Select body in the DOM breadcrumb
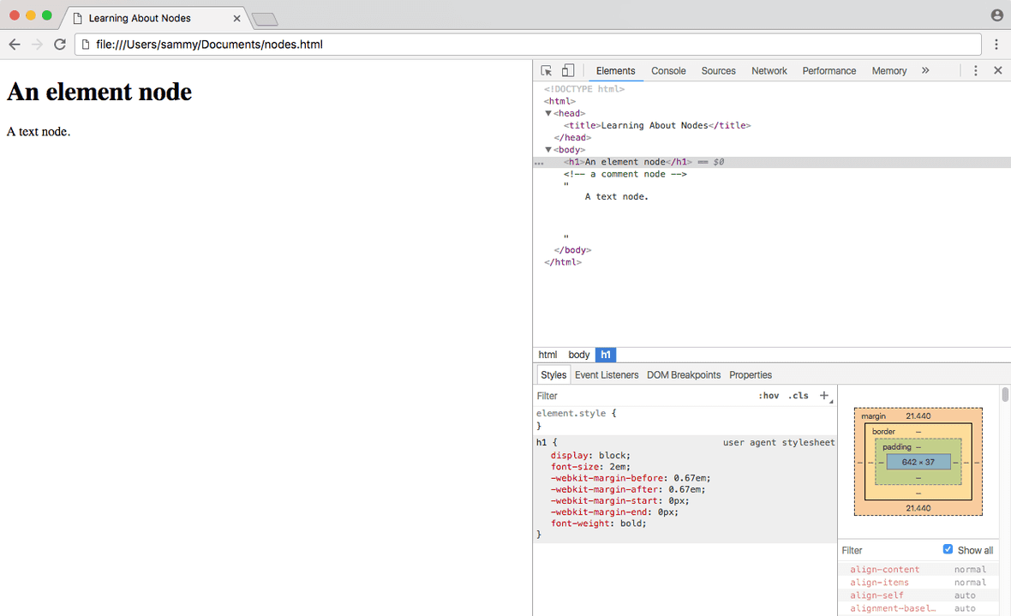Image resolution: width=1011 pixels, height=616 pixels. tap(579, 355)
